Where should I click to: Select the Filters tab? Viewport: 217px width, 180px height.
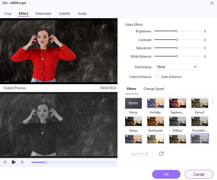(x=131, y=89)
